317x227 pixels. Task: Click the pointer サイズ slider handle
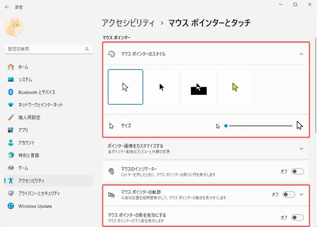(226, 126)
